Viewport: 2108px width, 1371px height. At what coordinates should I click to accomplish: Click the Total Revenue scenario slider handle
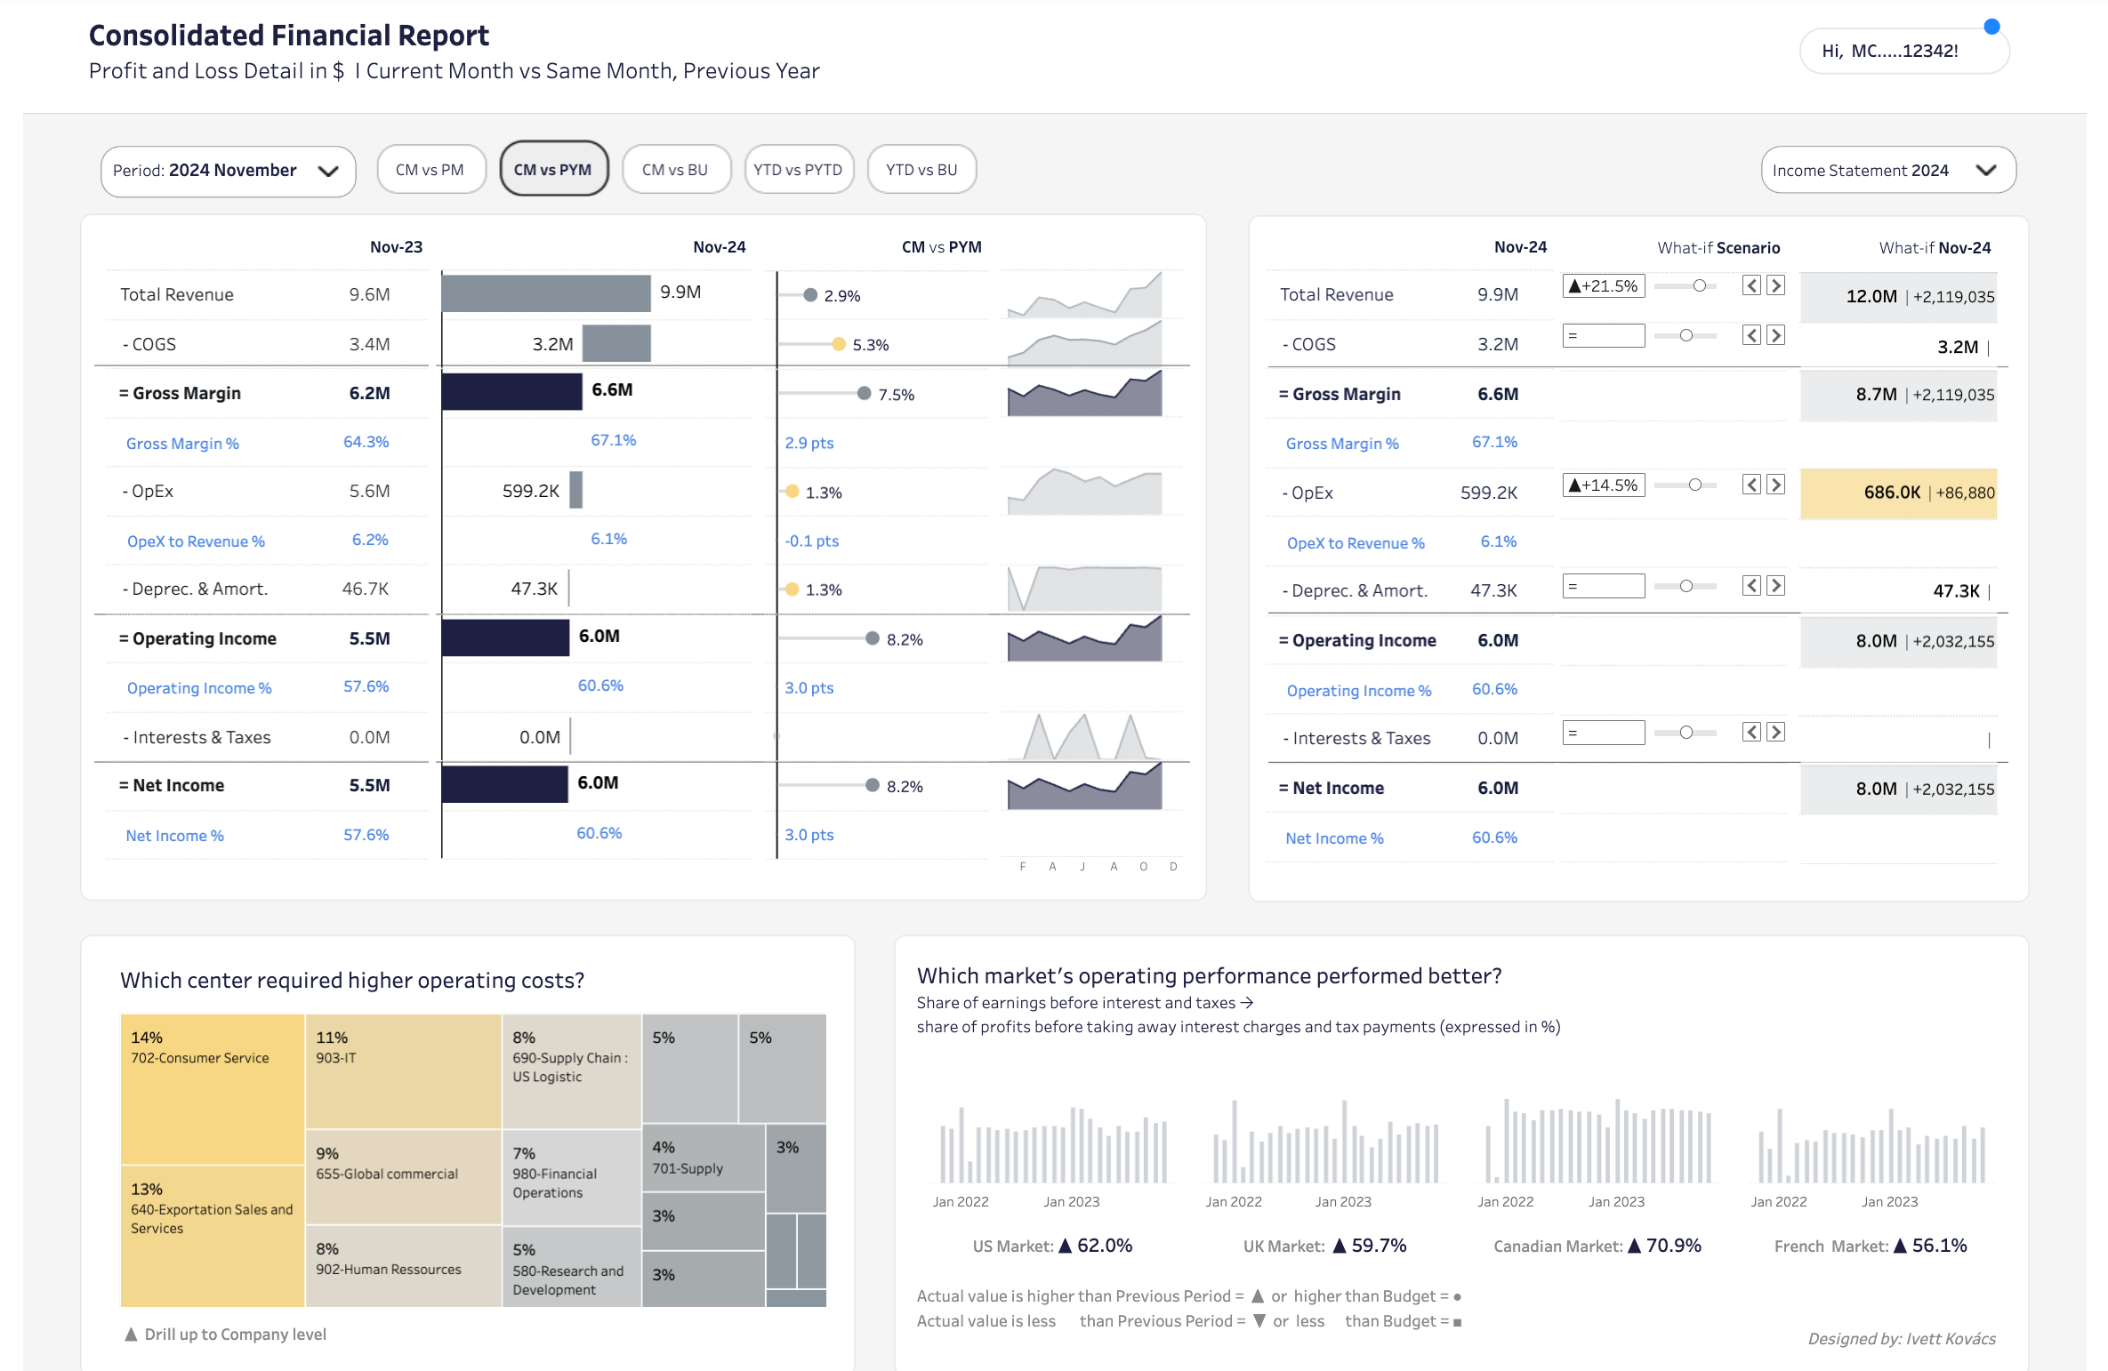(1700, 285)
